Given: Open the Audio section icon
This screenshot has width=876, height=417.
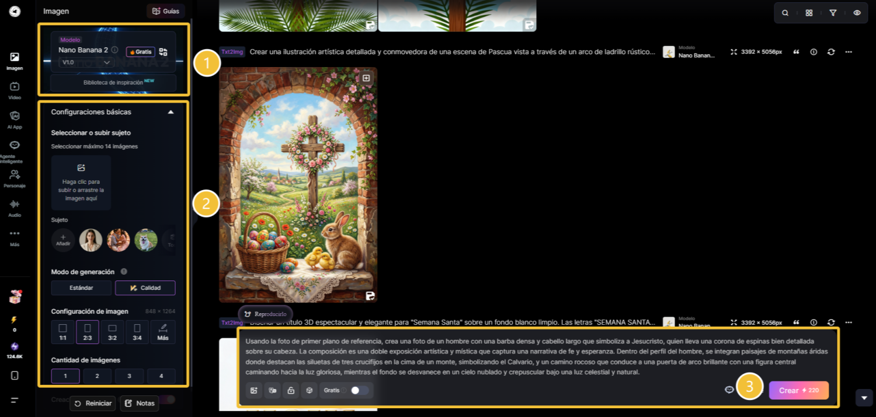Looking at the screenshot, I should [15, 206].
